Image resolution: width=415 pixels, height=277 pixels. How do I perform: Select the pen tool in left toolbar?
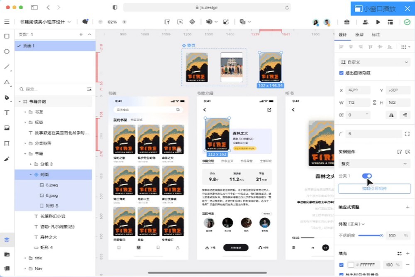coord(7,98)
